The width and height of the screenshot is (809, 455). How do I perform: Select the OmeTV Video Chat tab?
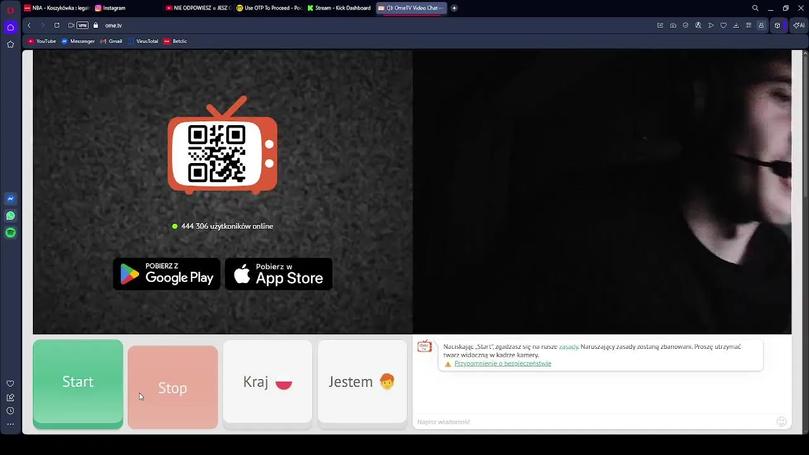411,8
